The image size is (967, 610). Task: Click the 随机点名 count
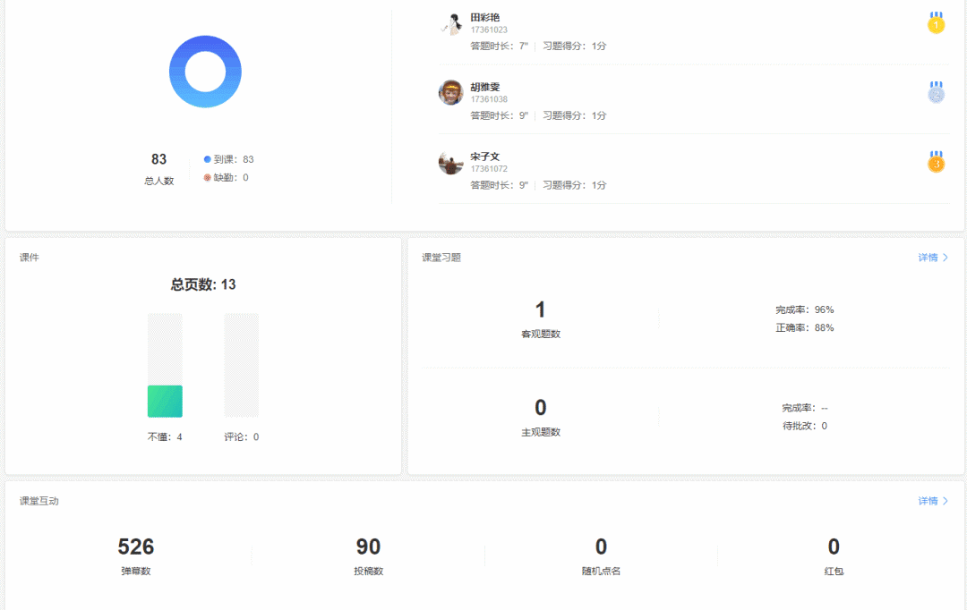[x=602, y=546]
